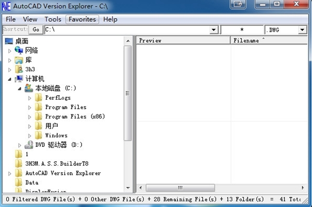Select the Program Files (x86) folder icon
The width and height of the screenshot is (312, 207).
pyautogui.click(x=38, y=117)
